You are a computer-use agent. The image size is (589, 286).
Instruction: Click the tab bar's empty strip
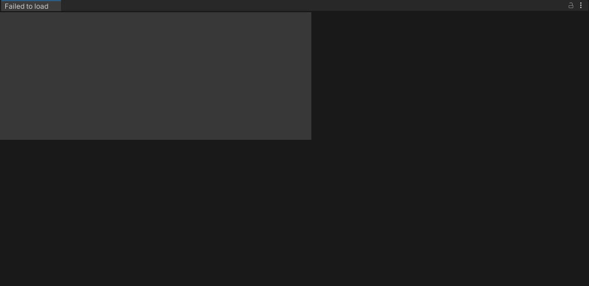coord(314,5)
